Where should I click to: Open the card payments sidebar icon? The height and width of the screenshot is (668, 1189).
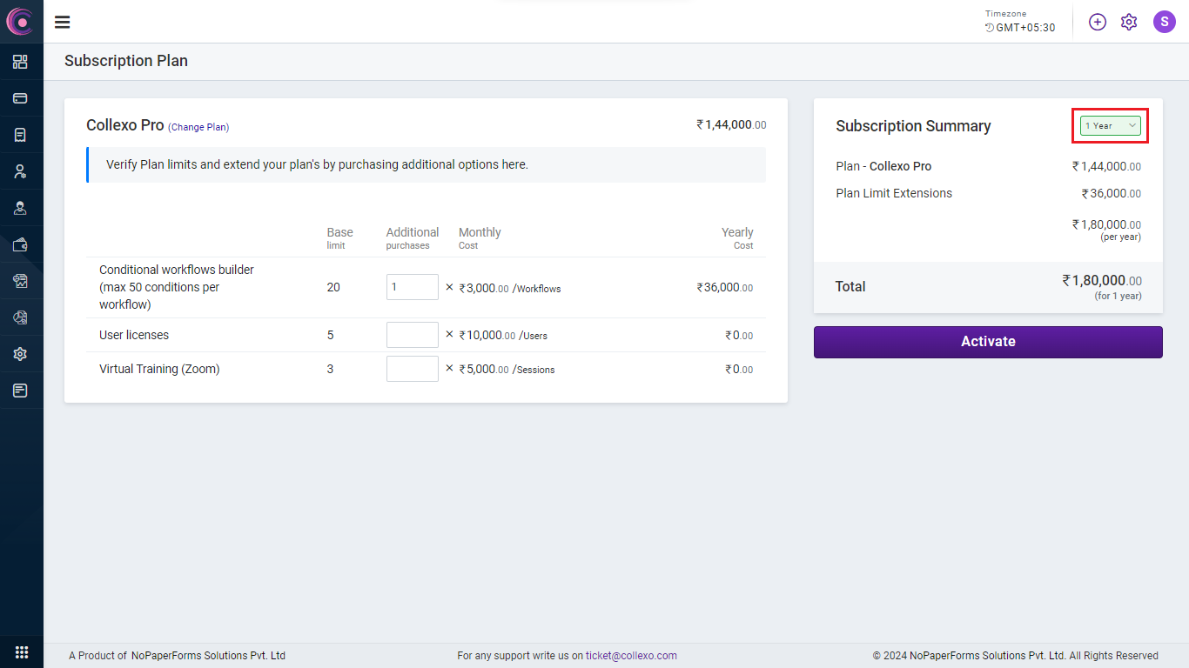coord(20,98)
